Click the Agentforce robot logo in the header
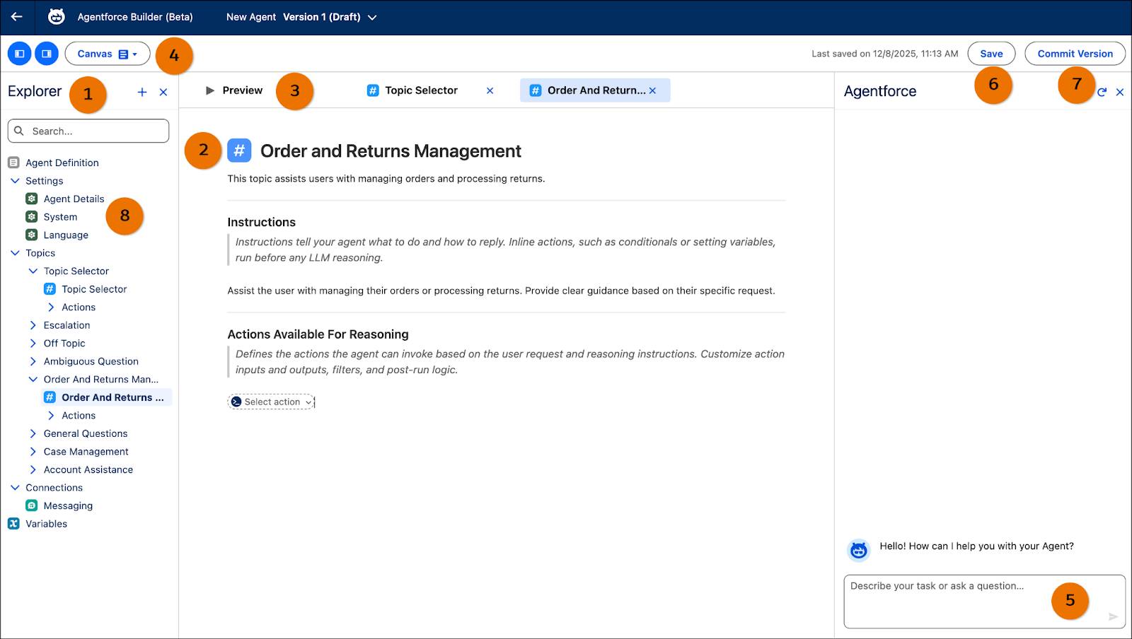1132x639 pixels. (x=57, y=16)
